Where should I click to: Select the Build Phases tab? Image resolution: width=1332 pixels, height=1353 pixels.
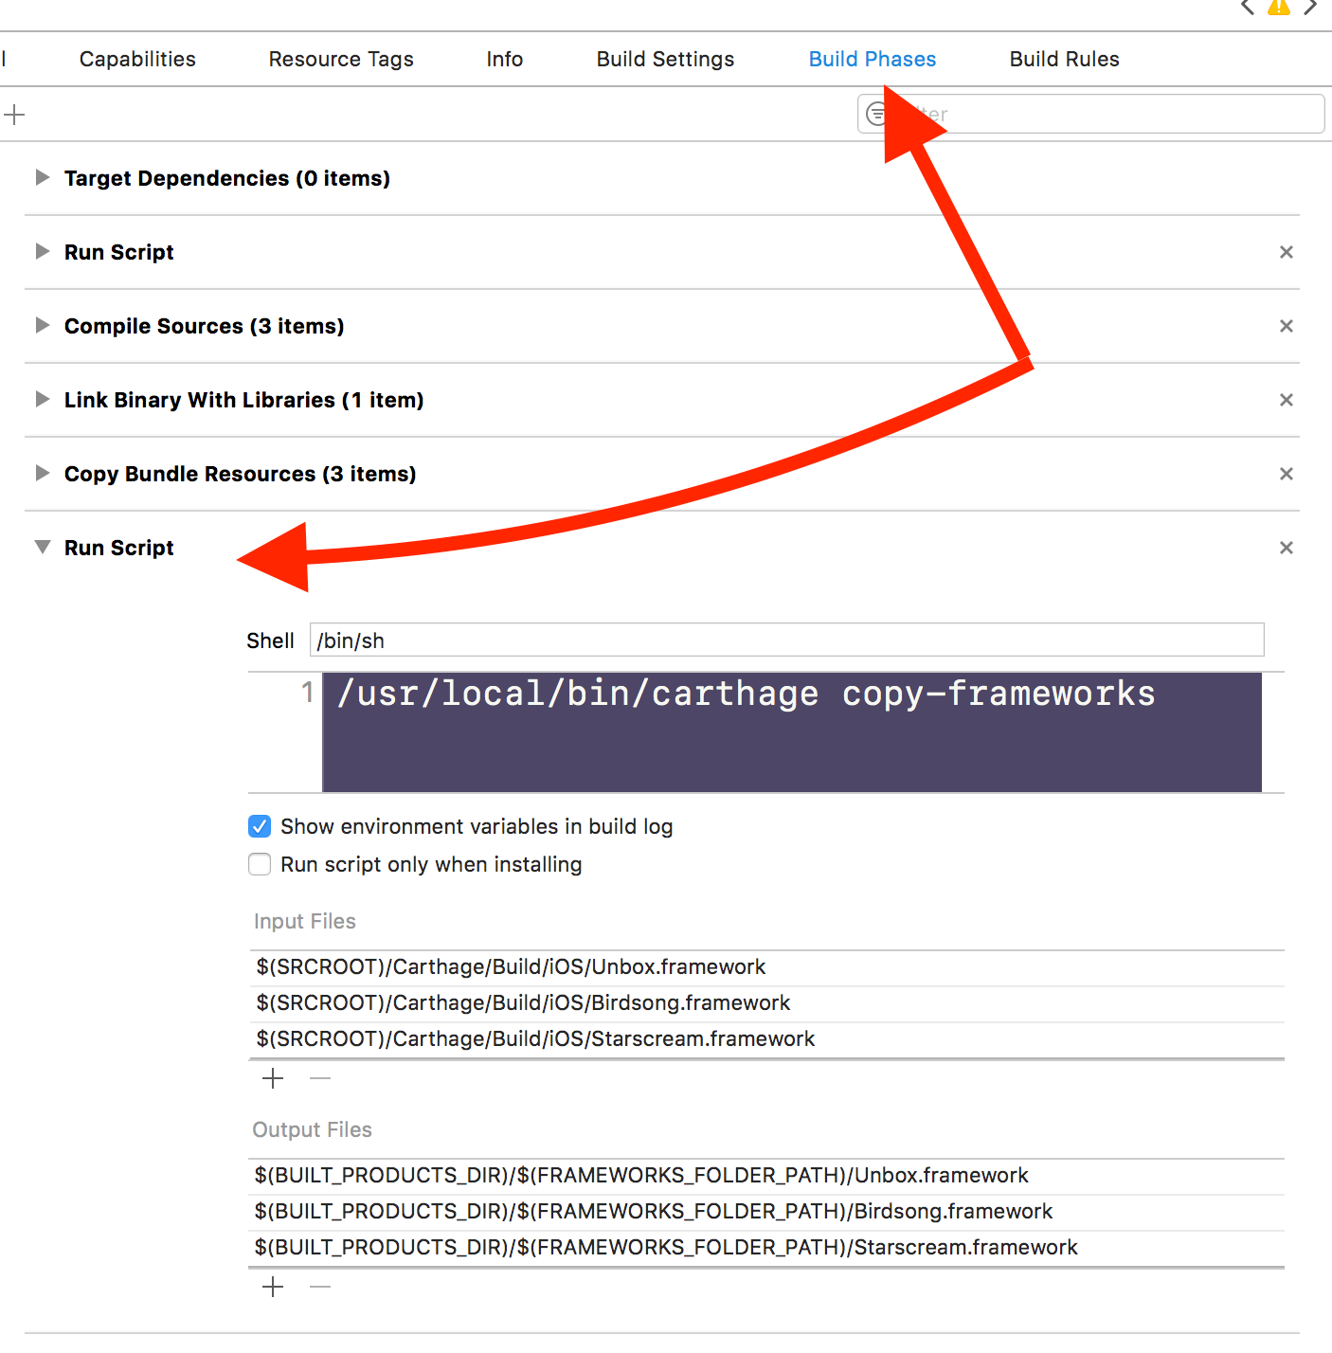(873, 59)
